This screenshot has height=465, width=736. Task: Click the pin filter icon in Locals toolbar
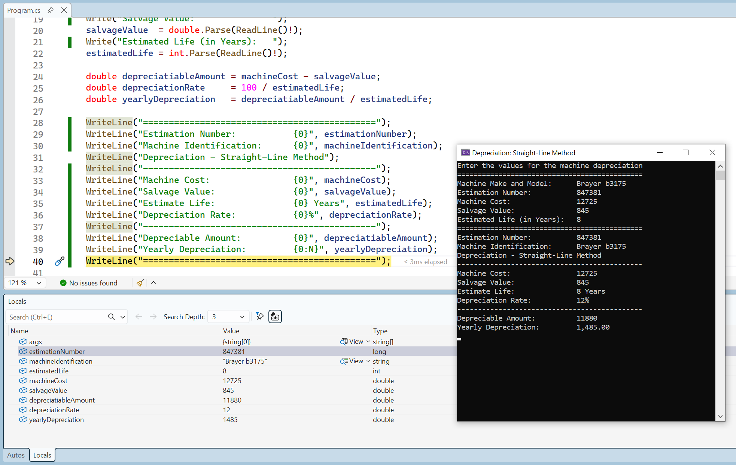pyautogui.click(x=260, y=316)
